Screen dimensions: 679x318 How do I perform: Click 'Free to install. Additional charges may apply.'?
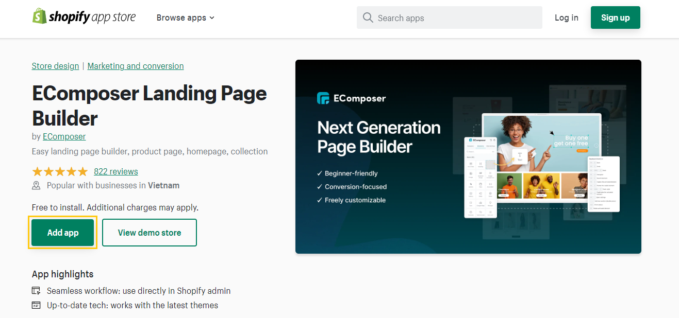(115, 207)
